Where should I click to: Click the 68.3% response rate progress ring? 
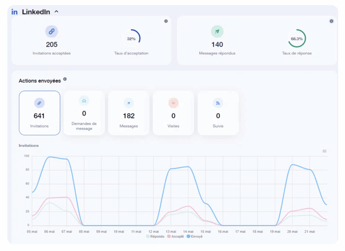(297, 39)
